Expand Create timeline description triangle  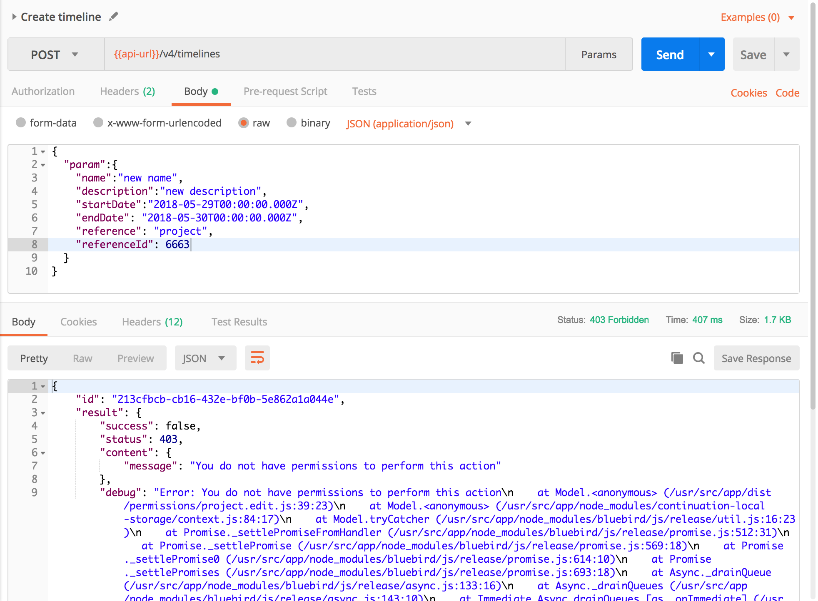pos(14,17)
